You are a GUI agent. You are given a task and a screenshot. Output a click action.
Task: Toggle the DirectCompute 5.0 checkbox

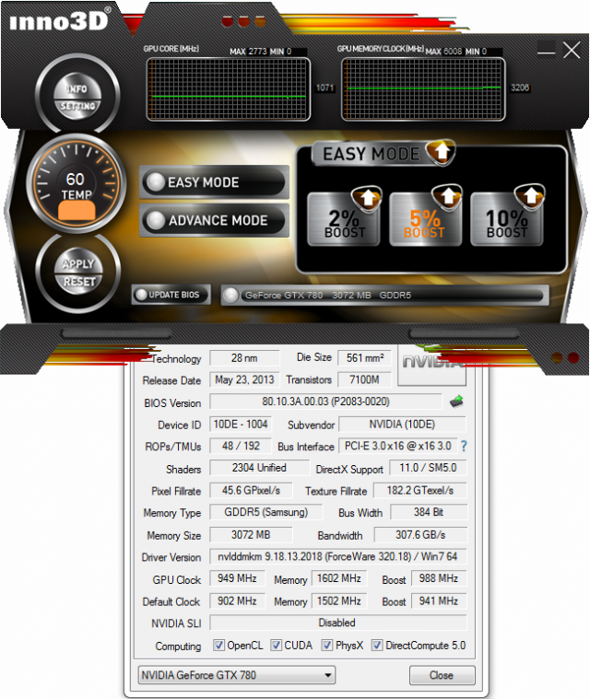point(377,645)
